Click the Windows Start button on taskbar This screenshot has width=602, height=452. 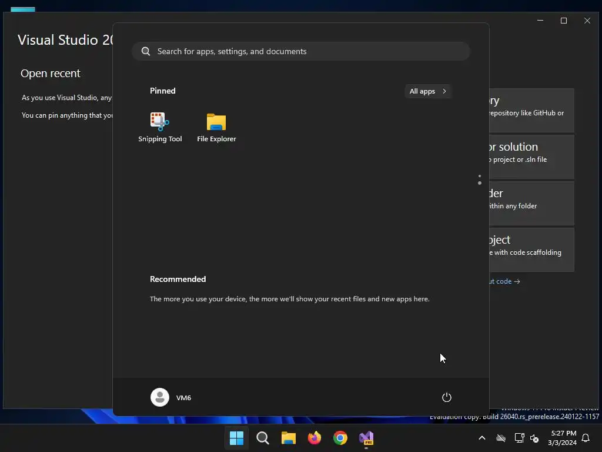[x=236, y=438]
